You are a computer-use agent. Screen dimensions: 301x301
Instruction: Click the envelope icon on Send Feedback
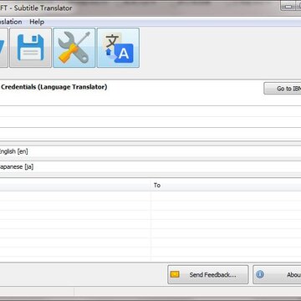coord(175,274)
